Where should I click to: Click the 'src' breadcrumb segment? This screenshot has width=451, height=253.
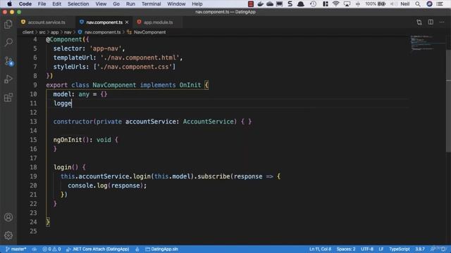pos(42,32)
